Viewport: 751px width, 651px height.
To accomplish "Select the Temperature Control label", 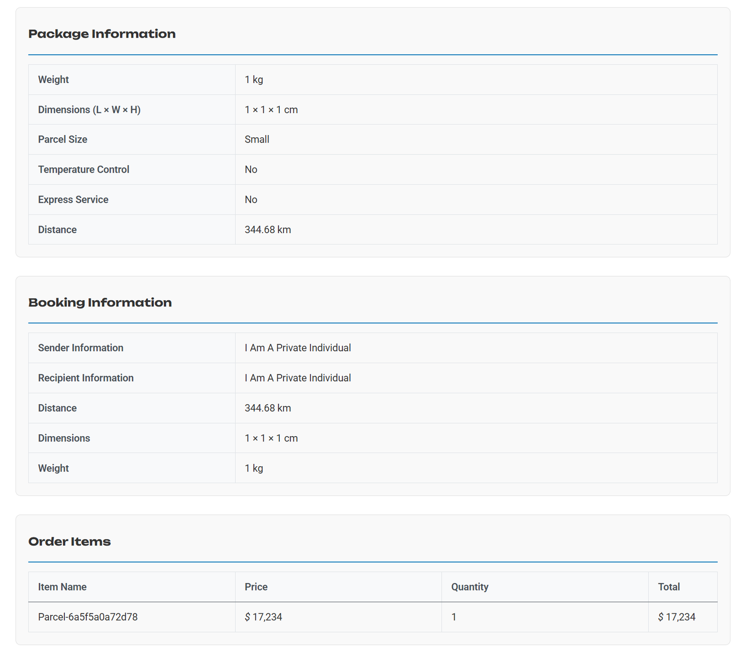I will point(84,169).
